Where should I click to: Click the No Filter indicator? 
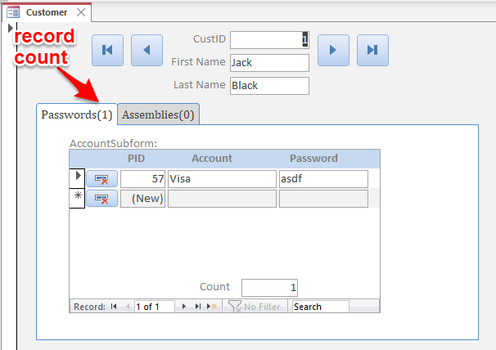255,307
